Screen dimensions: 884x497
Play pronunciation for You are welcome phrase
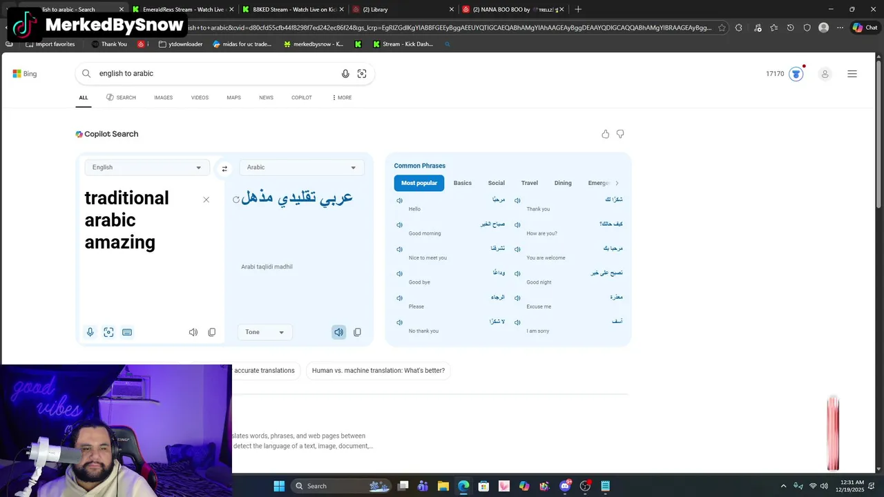(517, 249)
